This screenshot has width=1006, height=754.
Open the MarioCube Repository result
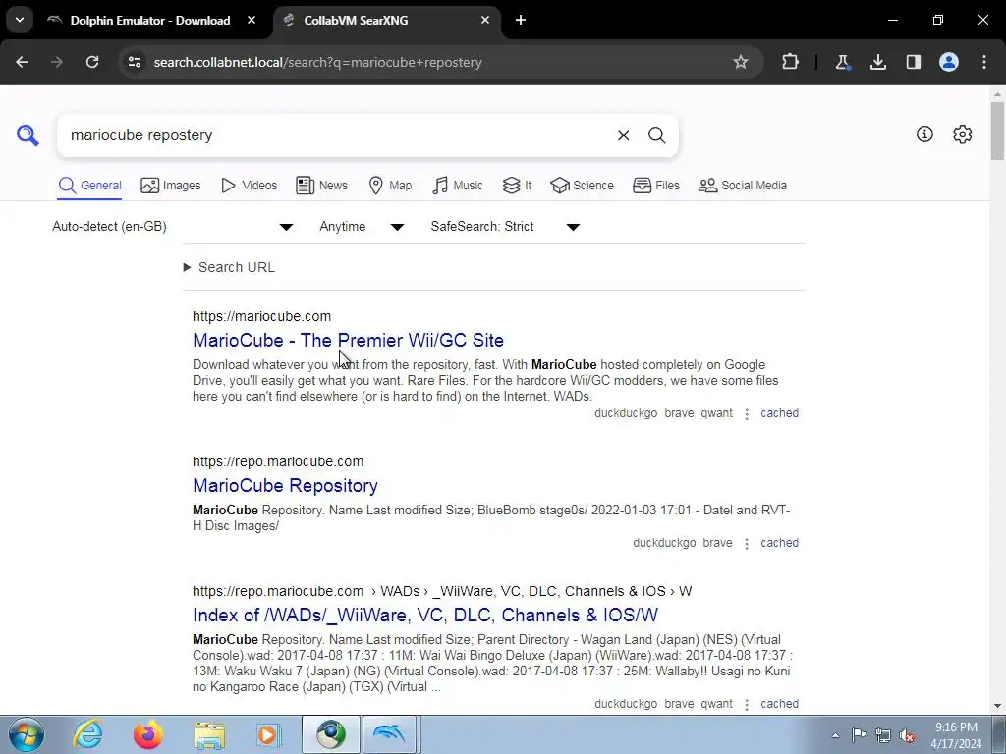click(x=285, y=486)
